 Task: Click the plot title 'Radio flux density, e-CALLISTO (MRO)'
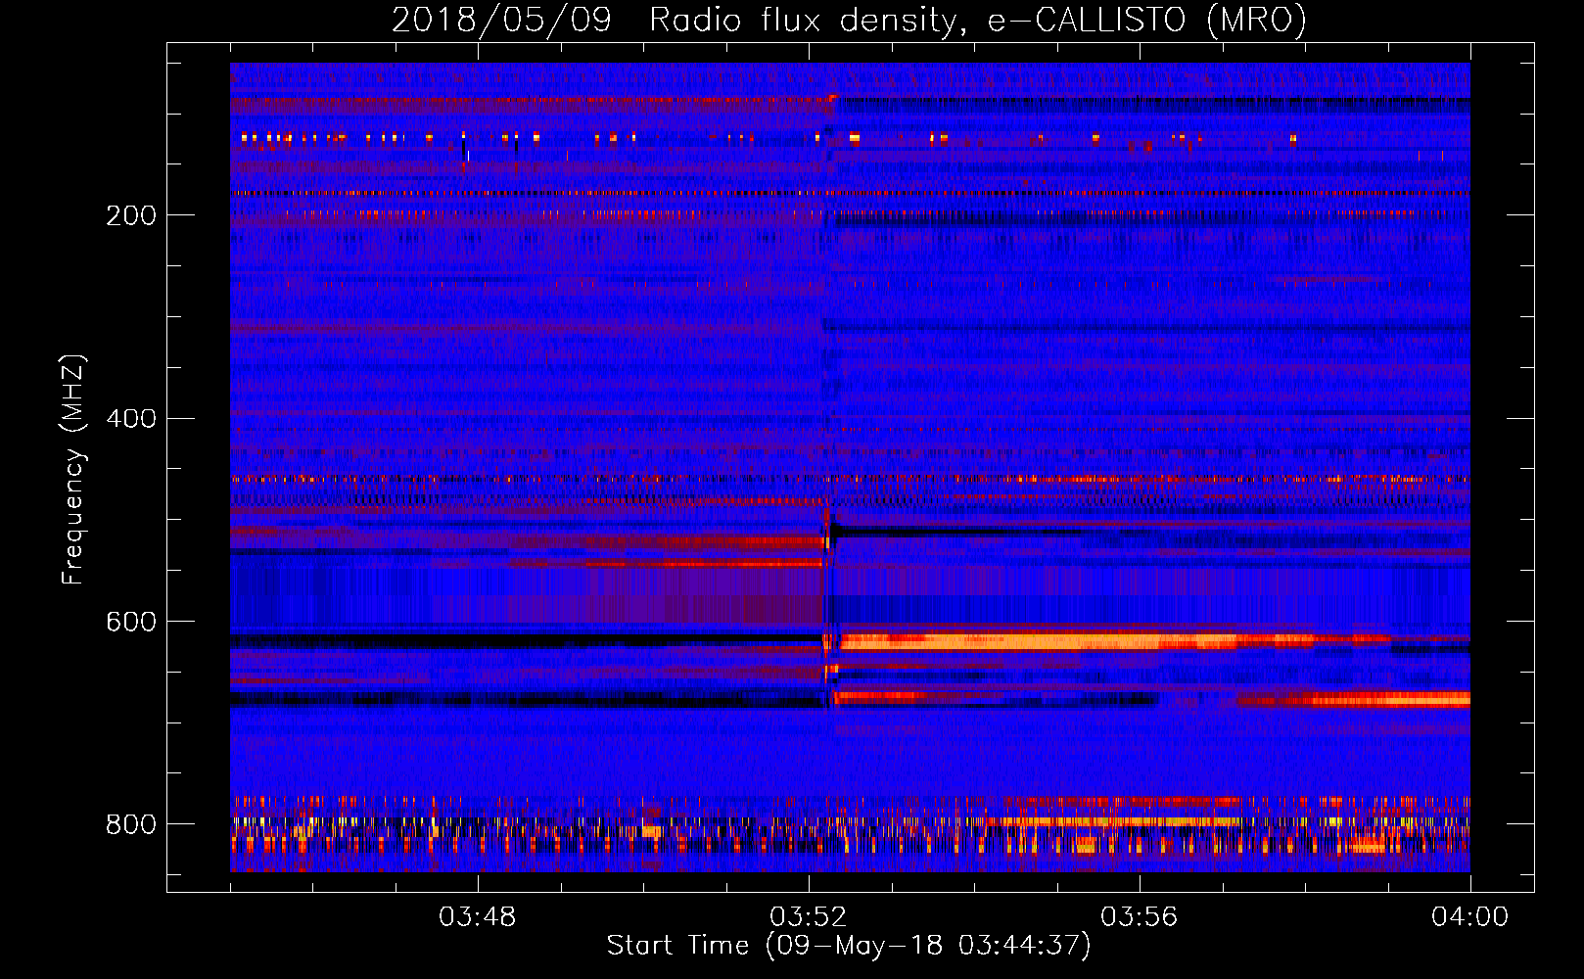coord(978,20)
